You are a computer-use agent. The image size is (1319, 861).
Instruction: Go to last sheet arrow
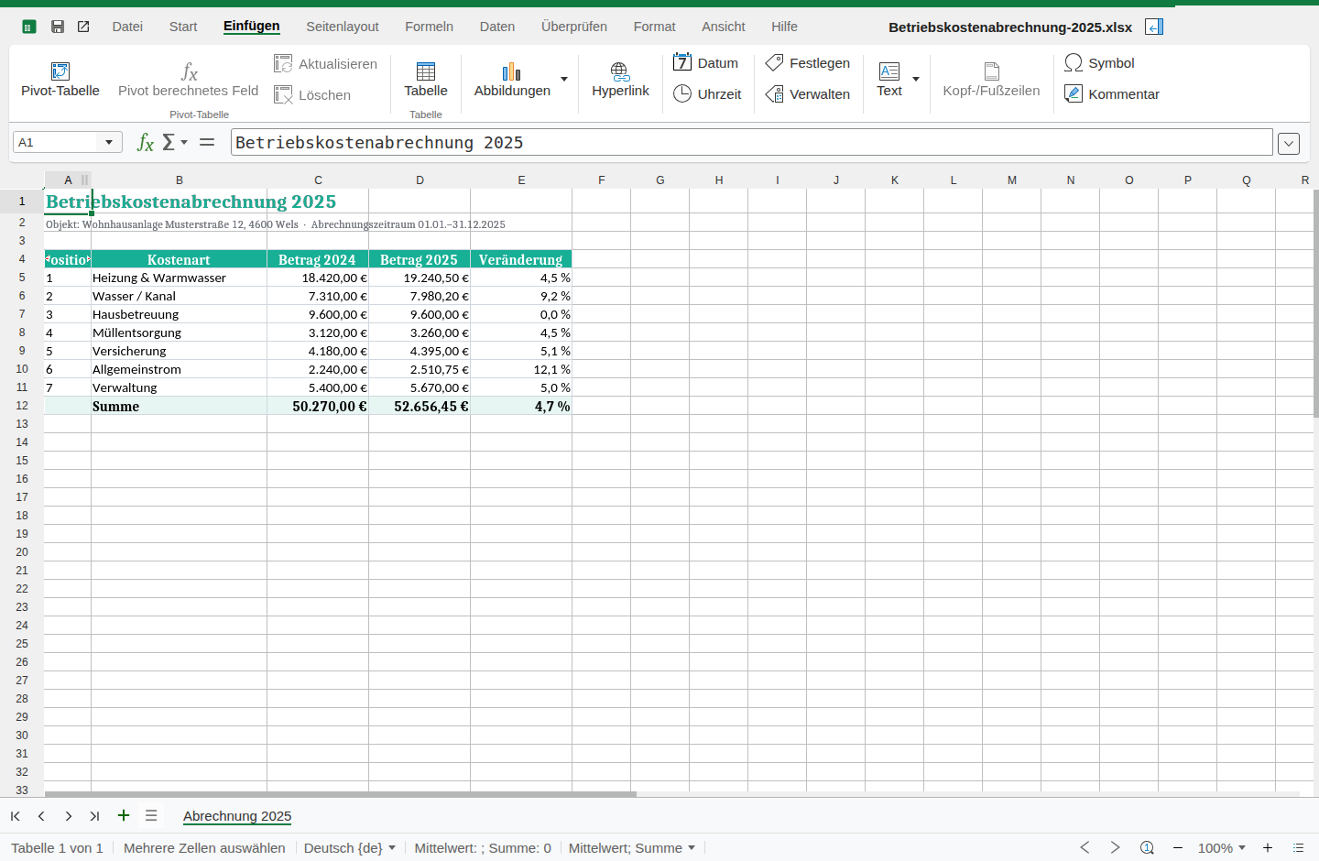(94, 815)
